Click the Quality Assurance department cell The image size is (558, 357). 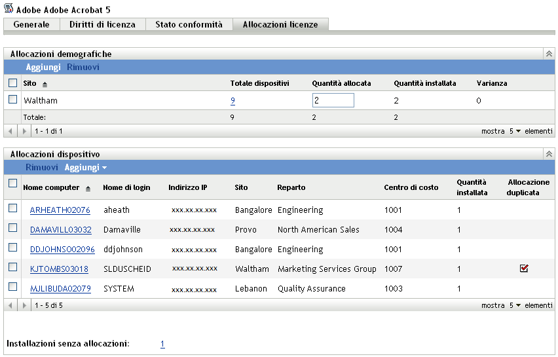tap(311, 288)
